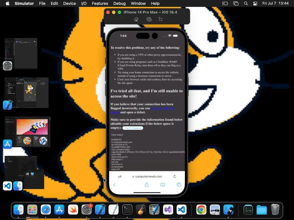294x220 pixels.
Task: Open Safari from the Dock
Action: 46,209
